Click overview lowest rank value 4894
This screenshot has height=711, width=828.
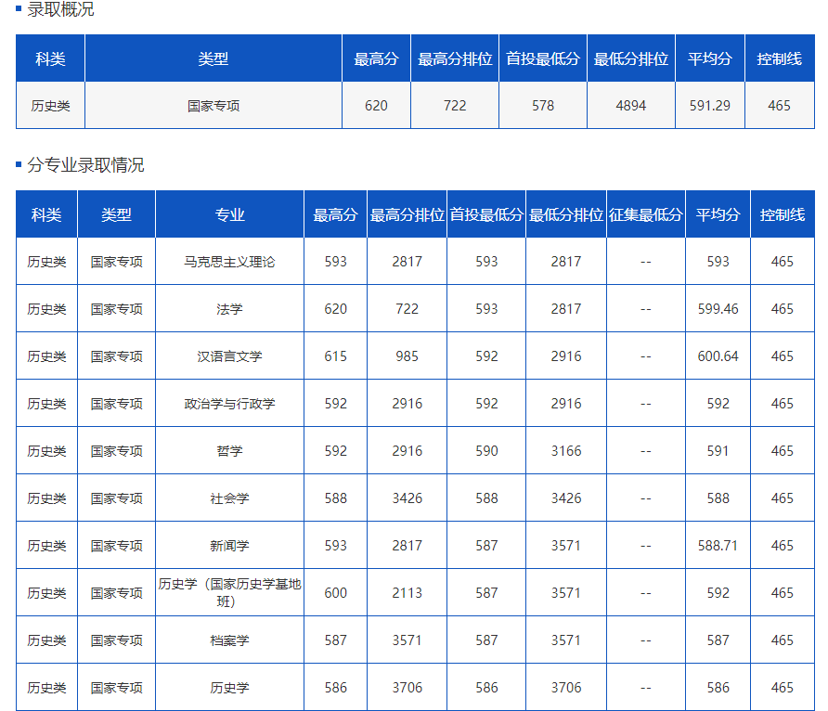[631, 106]
